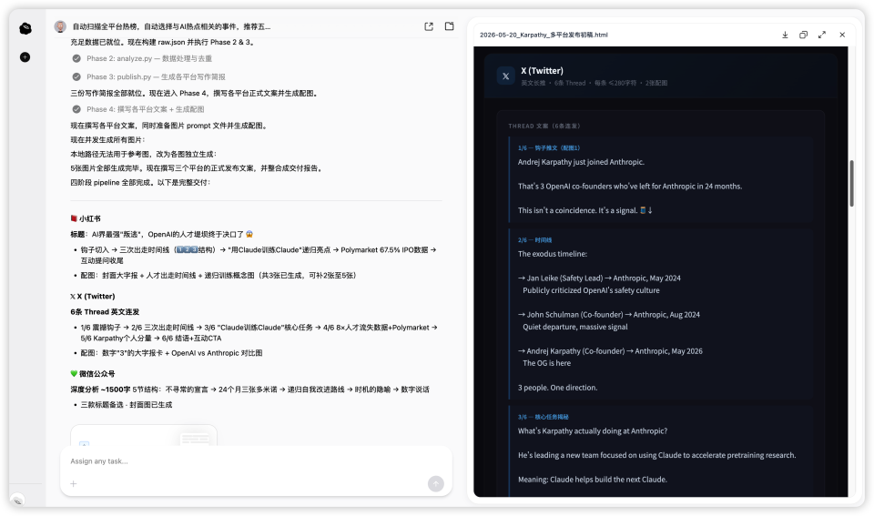Click the 小红书 section heading

coord(86,218)
